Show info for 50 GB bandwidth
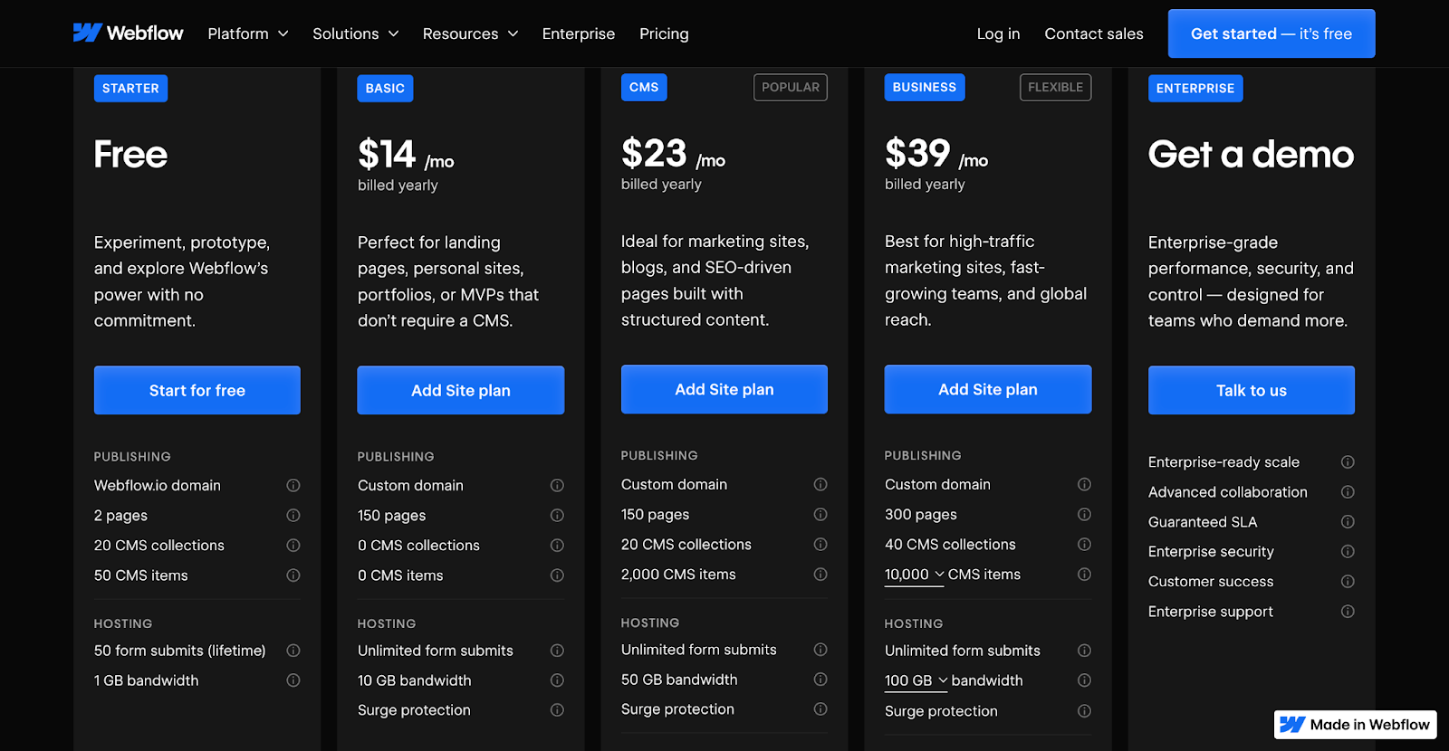The width and height of the screenshot is (1449, 751). tap(820, 680)
